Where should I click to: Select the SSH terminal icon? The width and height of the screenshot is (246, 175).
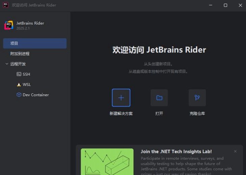[19, 74]
